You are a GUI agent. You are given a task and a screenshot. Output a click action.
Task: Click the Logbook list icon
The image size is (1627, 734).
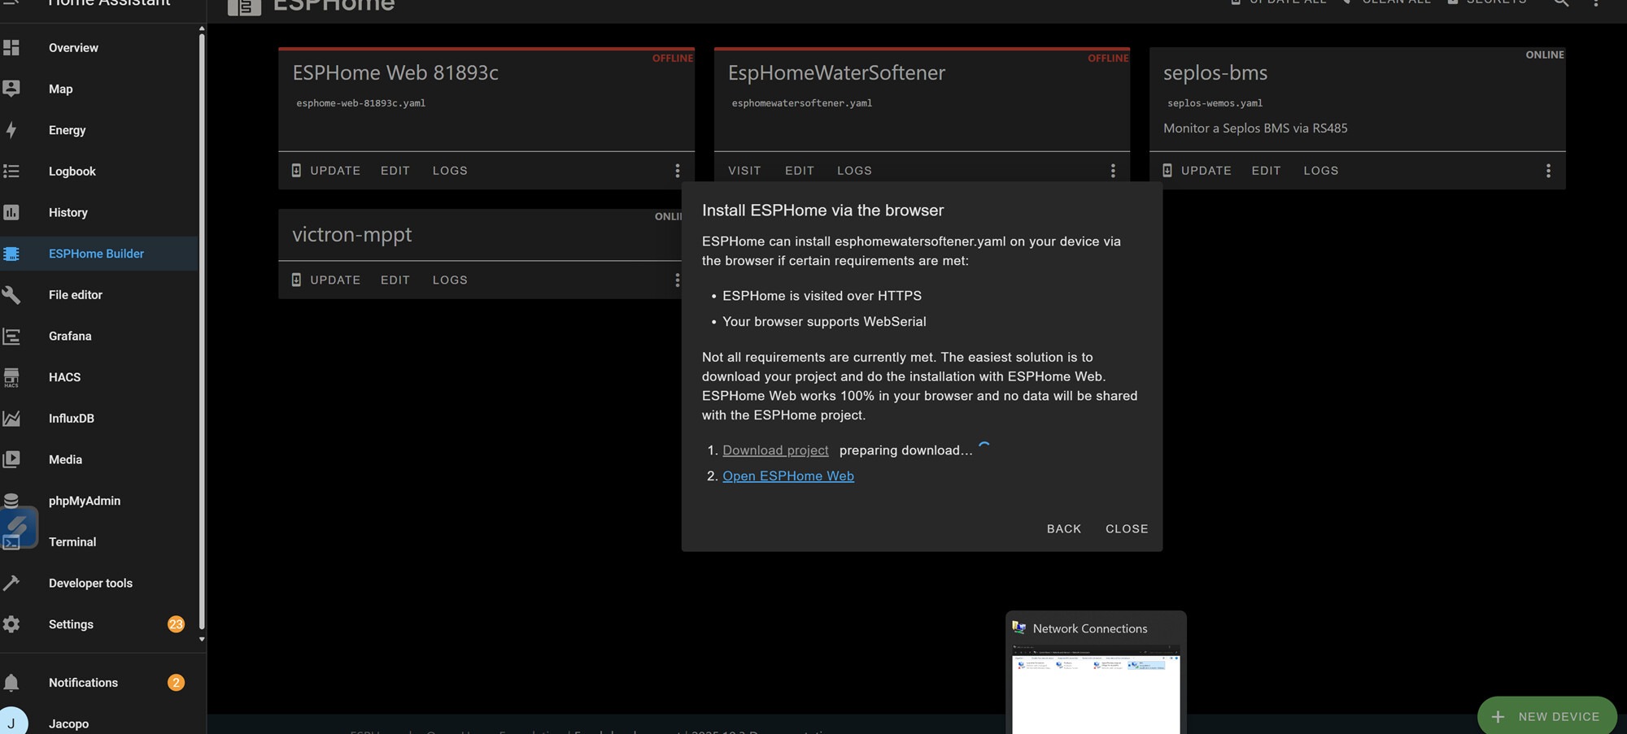tap(11, 172)
